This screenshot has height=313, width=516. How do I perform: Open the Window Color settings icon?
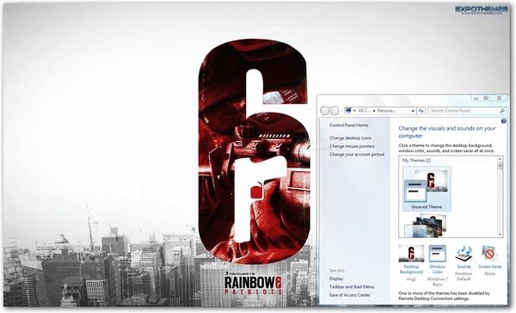coord(438,254)
